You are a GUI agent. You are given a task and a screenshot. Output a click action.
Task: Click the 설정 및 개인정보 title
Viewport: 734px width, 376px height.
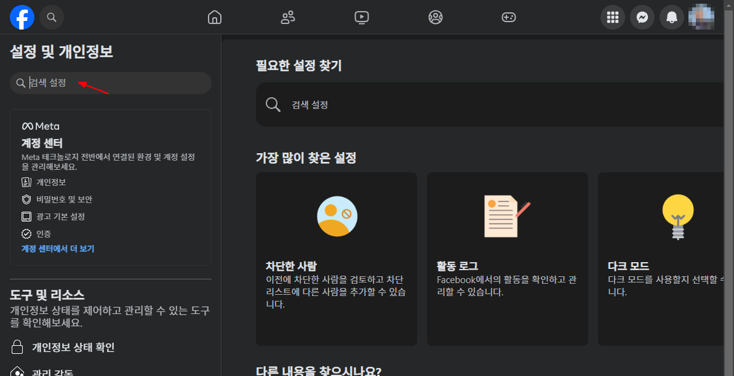pyautogui.click(x=62, y=52)
